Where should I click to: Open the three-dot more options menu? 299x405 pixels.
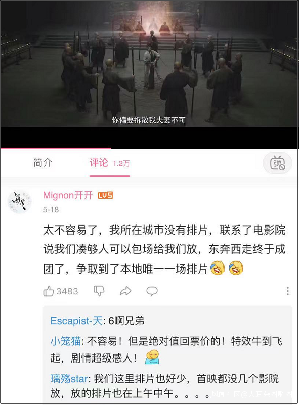(x=288, y=291)
